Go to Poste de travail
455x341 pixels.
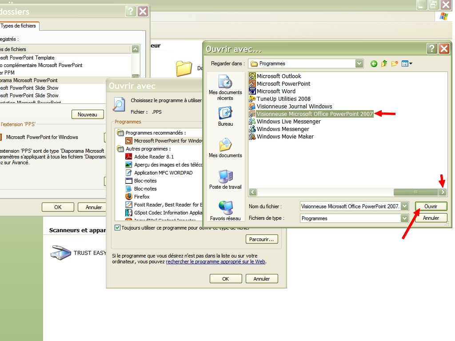[x=225, y=180]
